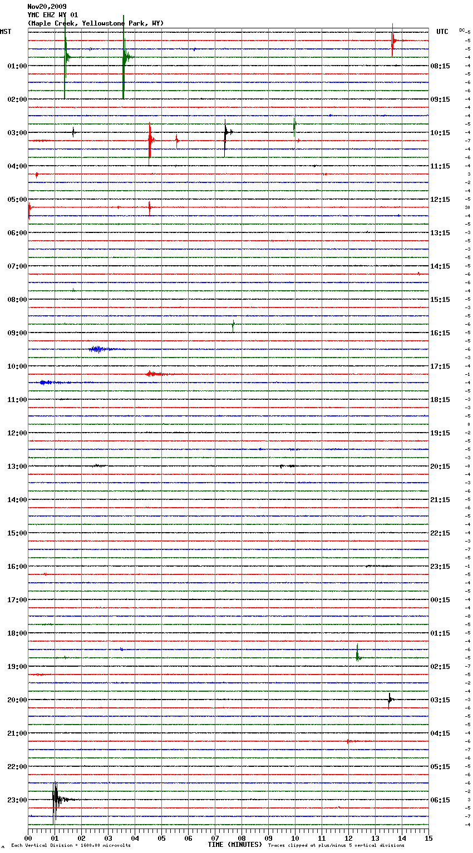Click the black event spike on 20:00 trace
This screenshot has width=473, height=853.
[x=390, y=700]
